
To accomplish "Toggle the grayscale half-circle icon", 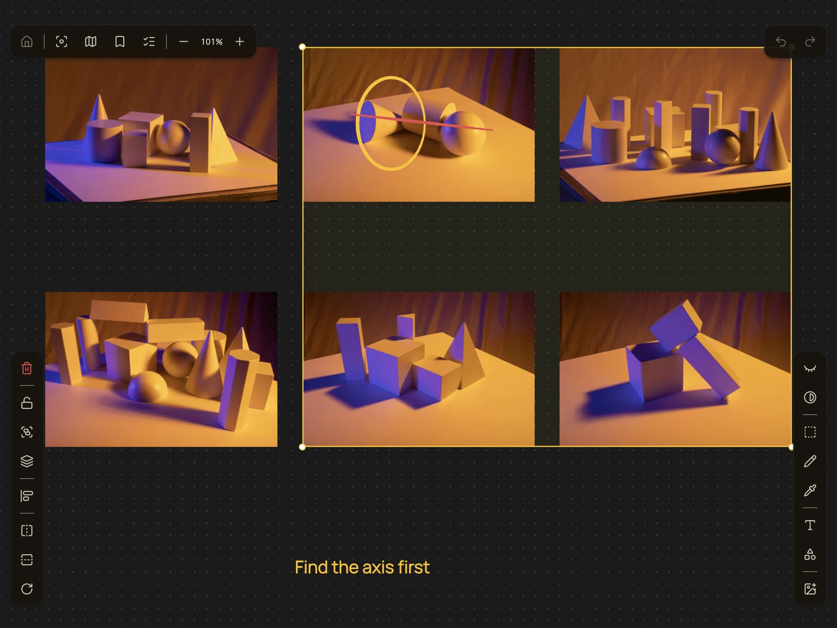I will [x=810, y=397].
